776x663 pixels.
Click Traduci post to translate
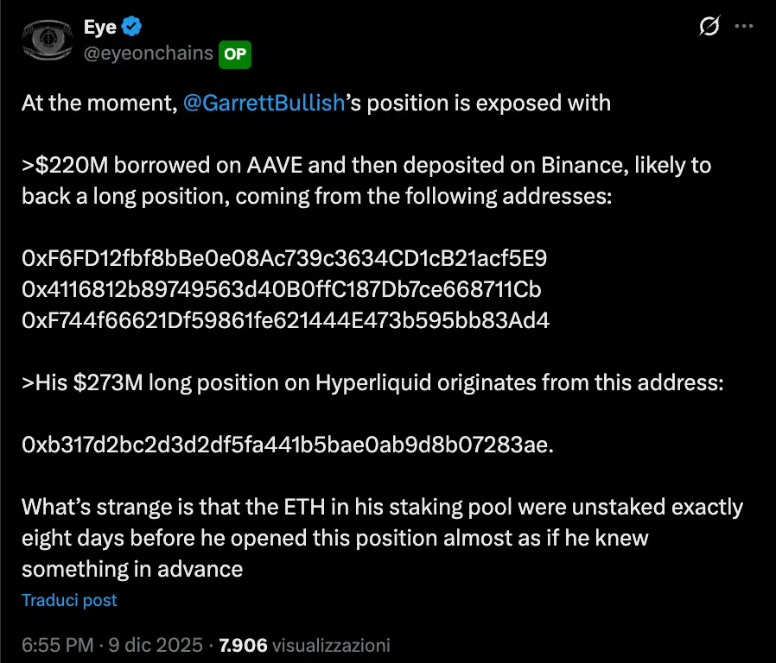tap(69, 600)
